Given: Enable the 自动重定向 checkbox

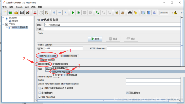Looking at the screenshot, I should [x=40, y=93].
